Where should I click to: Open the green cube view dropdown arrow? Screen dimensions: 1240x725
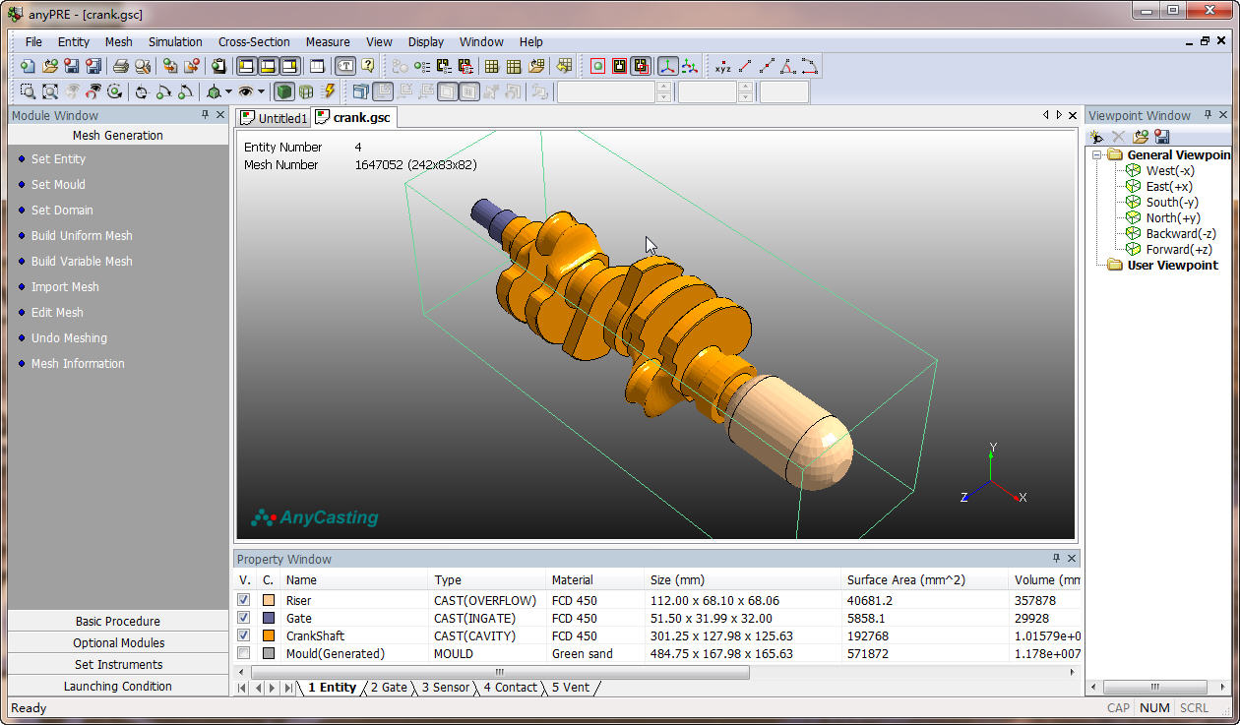(228, 91)
